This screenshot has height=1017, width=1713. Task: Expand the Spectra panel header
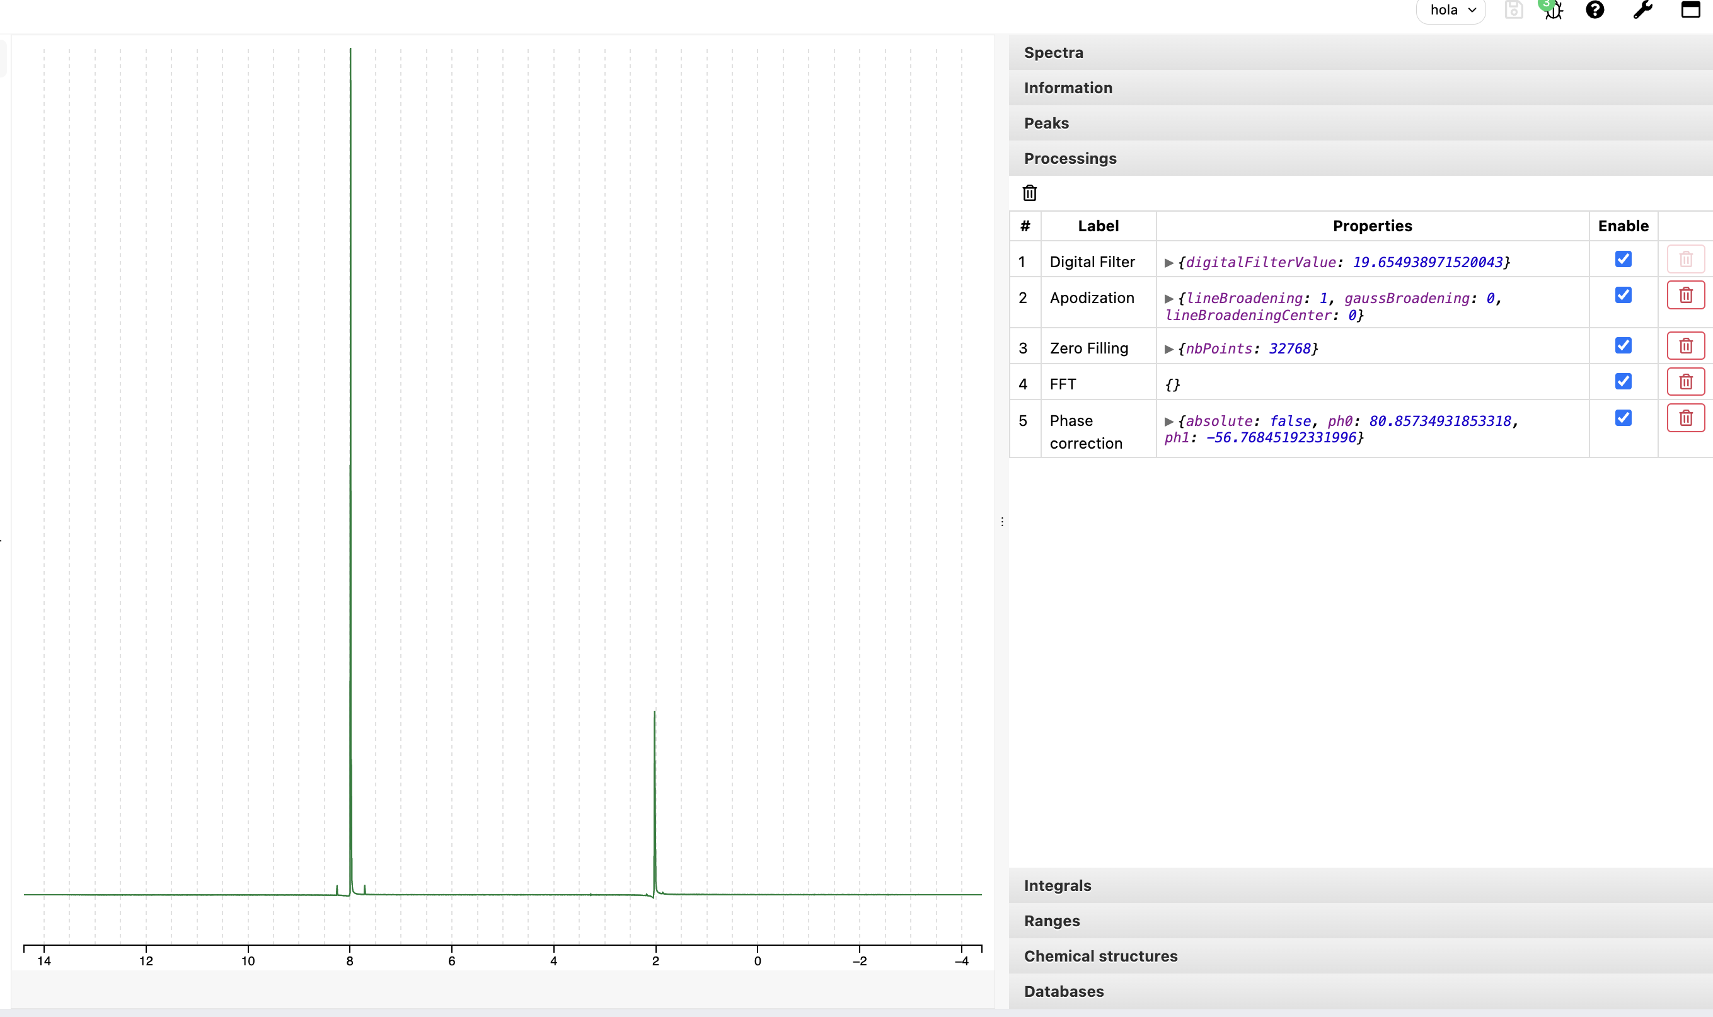point(1053,53)
